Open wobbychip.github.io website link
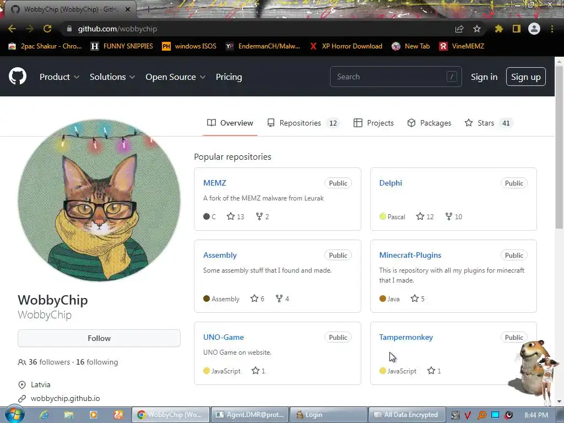This screenshot has height=423, width=564. [x=65, y=398]
